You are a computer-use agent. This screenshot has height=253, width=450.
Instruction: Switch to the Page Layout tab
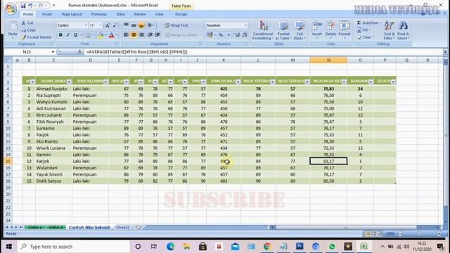click(72, 14)
